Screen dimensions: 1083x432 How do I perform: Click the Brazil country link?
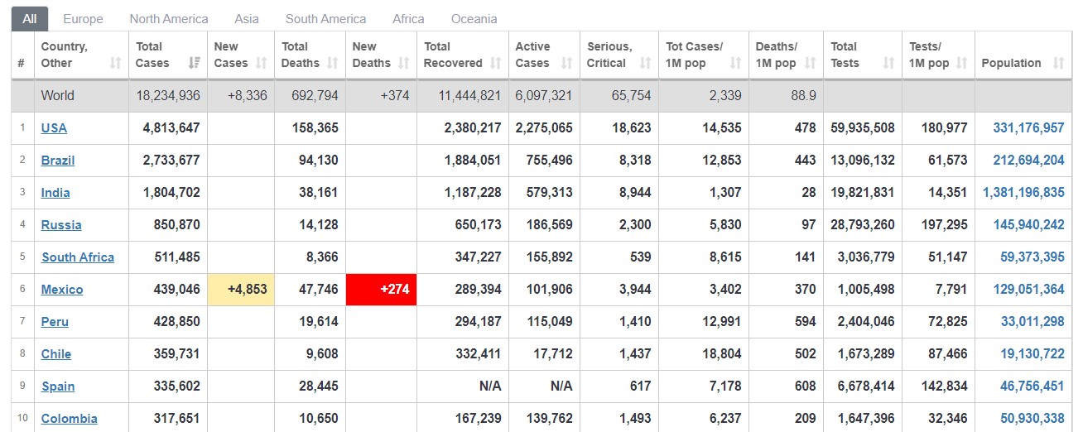point(58,161)
